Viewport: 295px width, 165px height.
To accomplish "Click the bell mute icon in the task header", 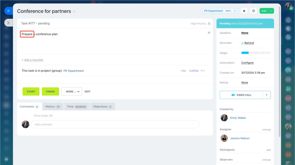I will [x=244, y=11].
